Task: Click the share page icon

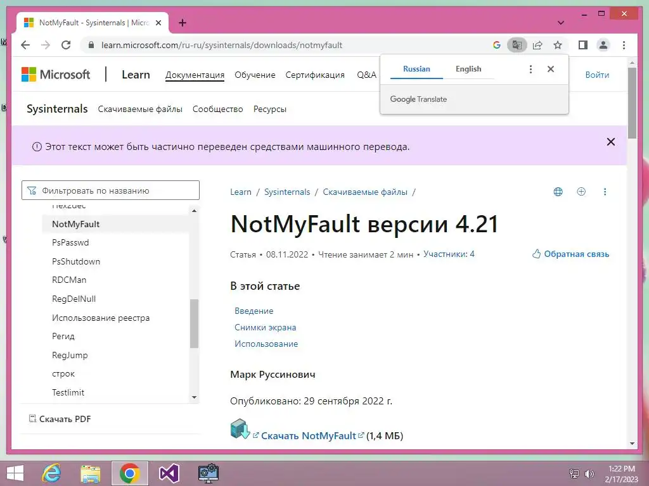Action: 537,45
